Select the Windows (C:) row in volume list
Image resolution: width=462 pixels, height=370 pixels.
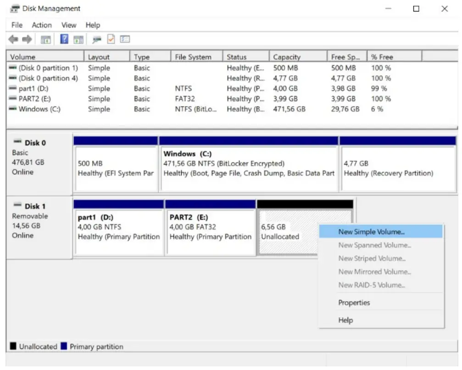pyautogui.click(x=39, y=109)
